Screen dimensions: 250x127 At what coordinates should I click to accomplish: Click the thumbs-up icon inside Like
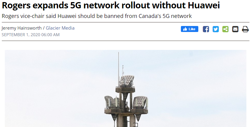tap(185, 29)
